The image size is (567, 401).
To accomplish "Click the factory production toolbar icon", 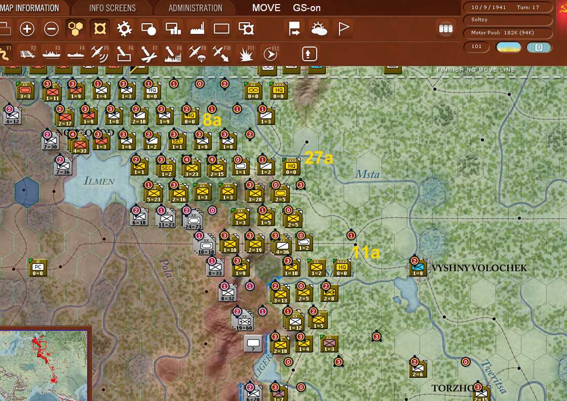I will tap(197, 29).
